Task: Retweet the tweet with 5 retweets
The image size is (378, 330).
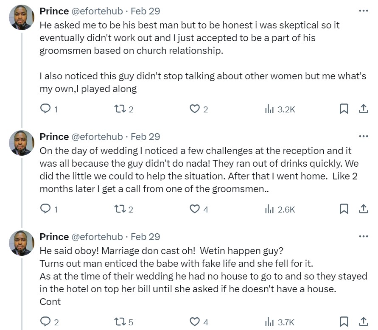Action: (x=119, y=322)
